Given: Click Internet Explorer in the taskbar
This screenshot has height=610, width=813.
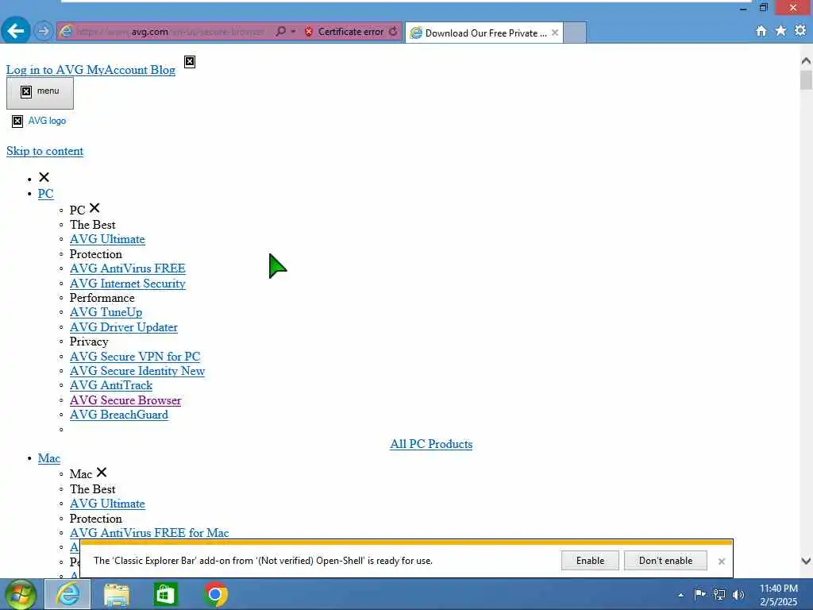Looking at the screenshot, I should pos(68,594).
